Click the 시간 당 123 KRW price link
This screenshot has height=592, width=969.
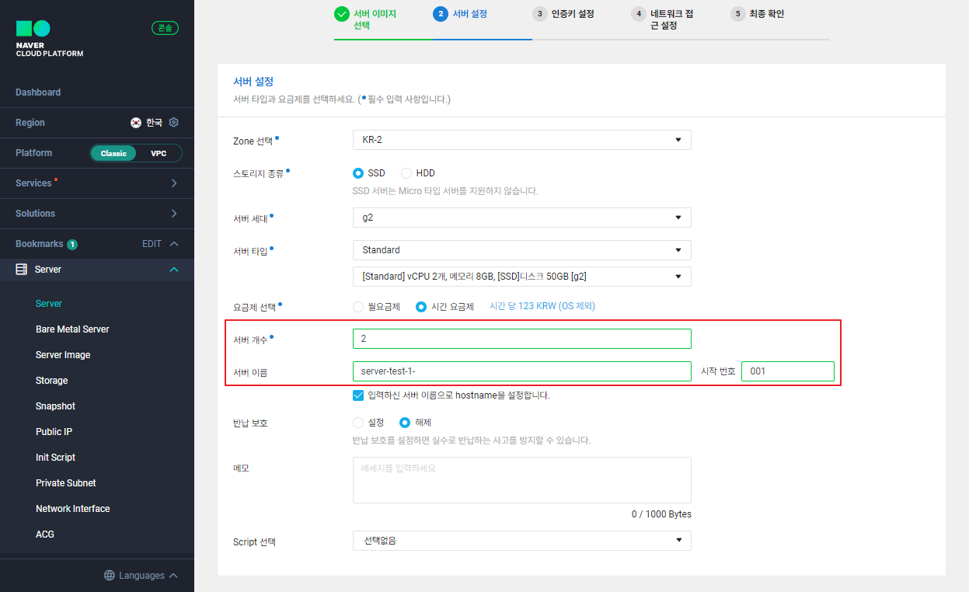coord(541,305)
